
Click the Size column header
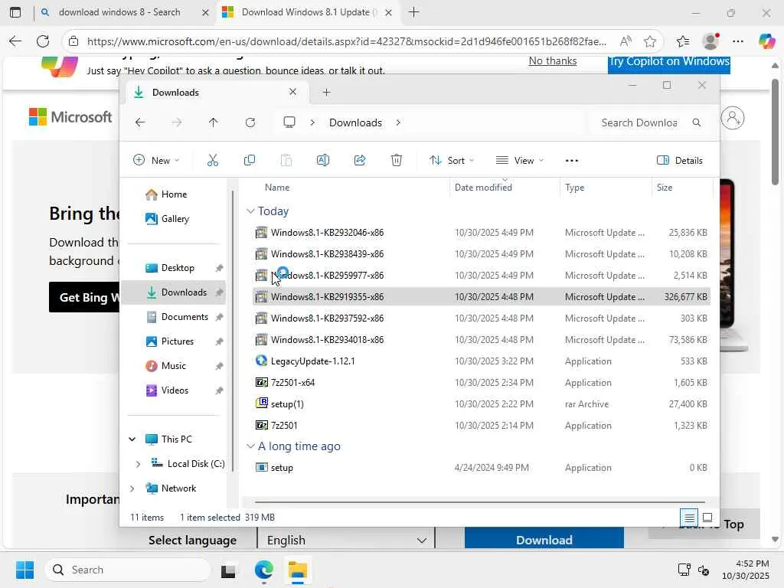664,188
